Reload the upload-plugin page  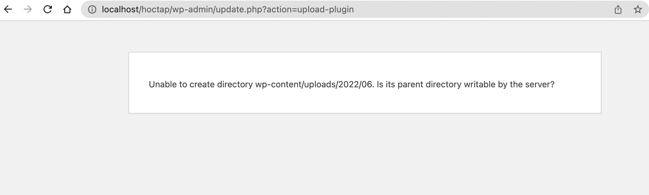point(48,10)
